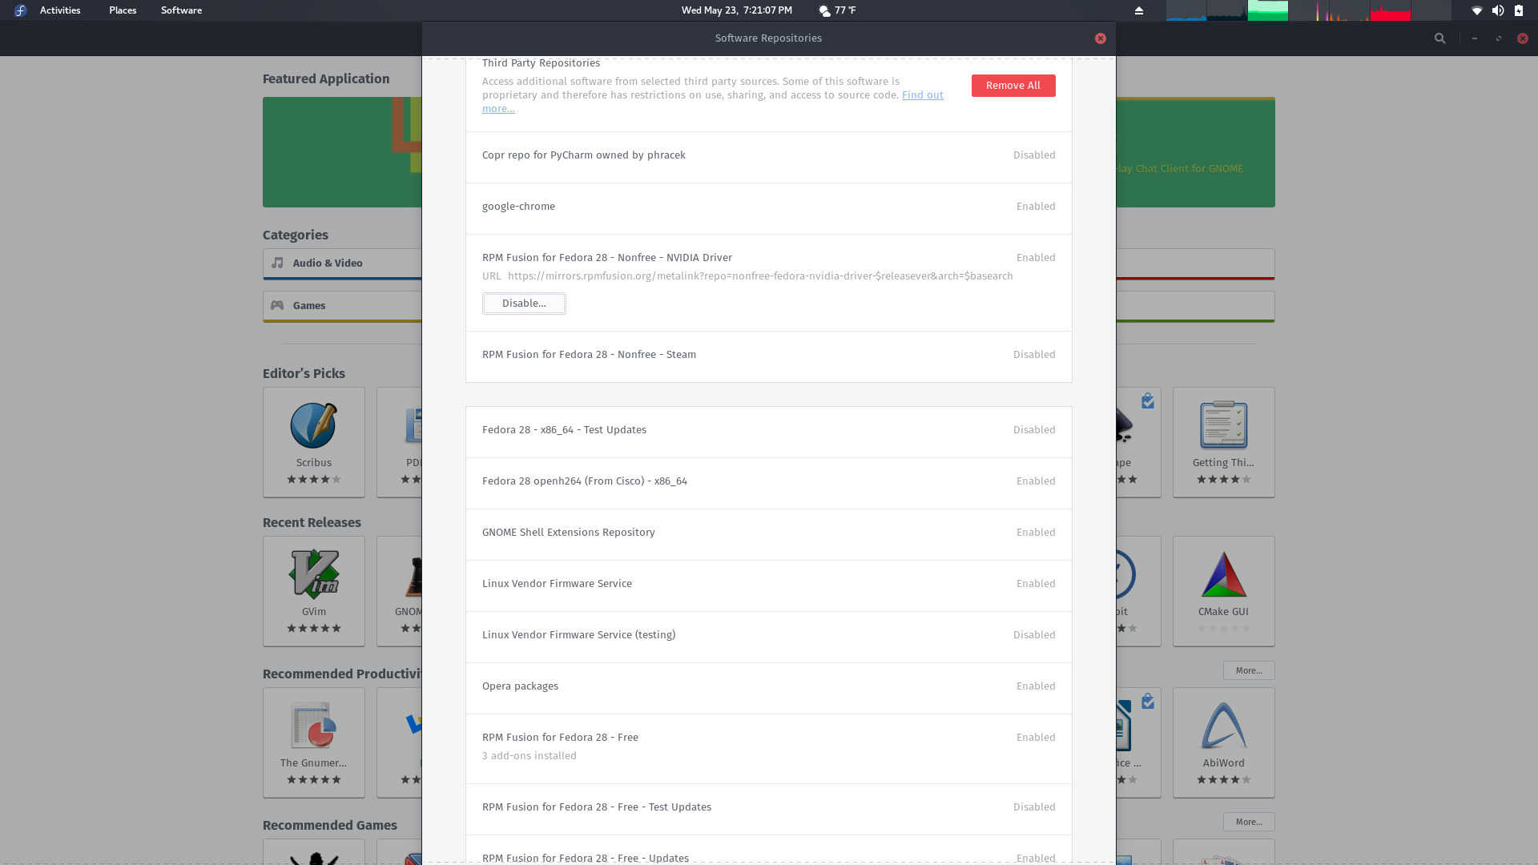Click the search icon in Software window
The width and height of the screenshot is (1538, 865).
1439,38
